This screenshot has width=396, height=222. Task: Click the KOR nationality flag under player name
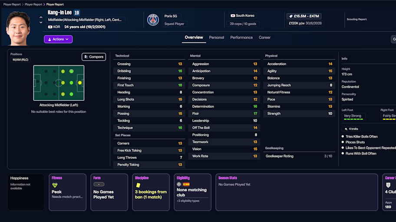[x=50, y=27]
